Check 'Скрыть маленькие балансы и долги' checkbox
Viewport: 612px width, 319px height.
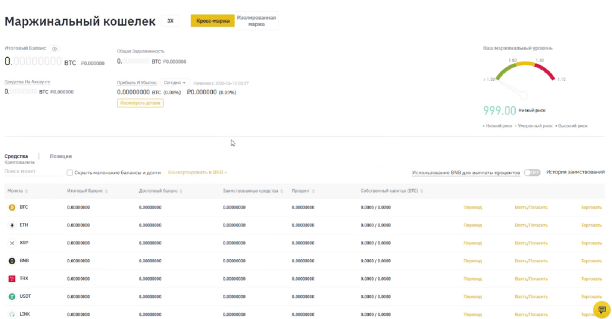[x=70, y=172]
